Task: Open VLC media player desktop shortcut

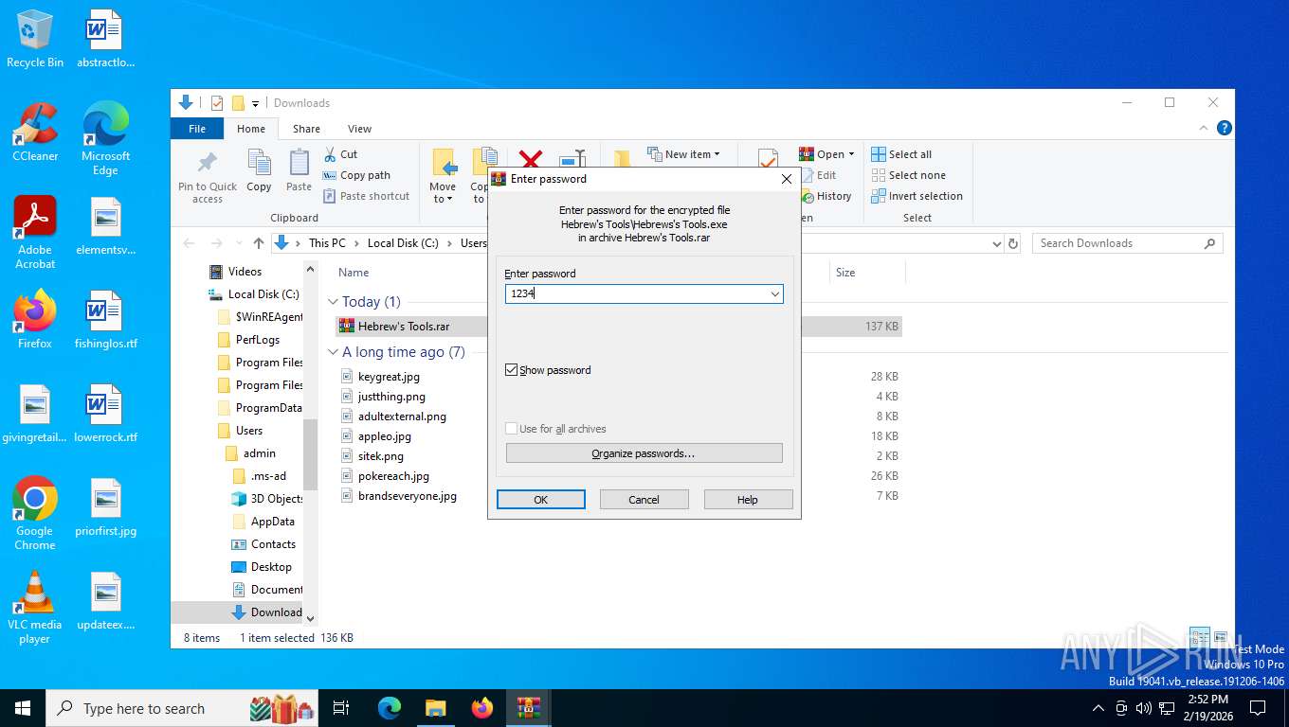Action: click(x=35, y=608)
